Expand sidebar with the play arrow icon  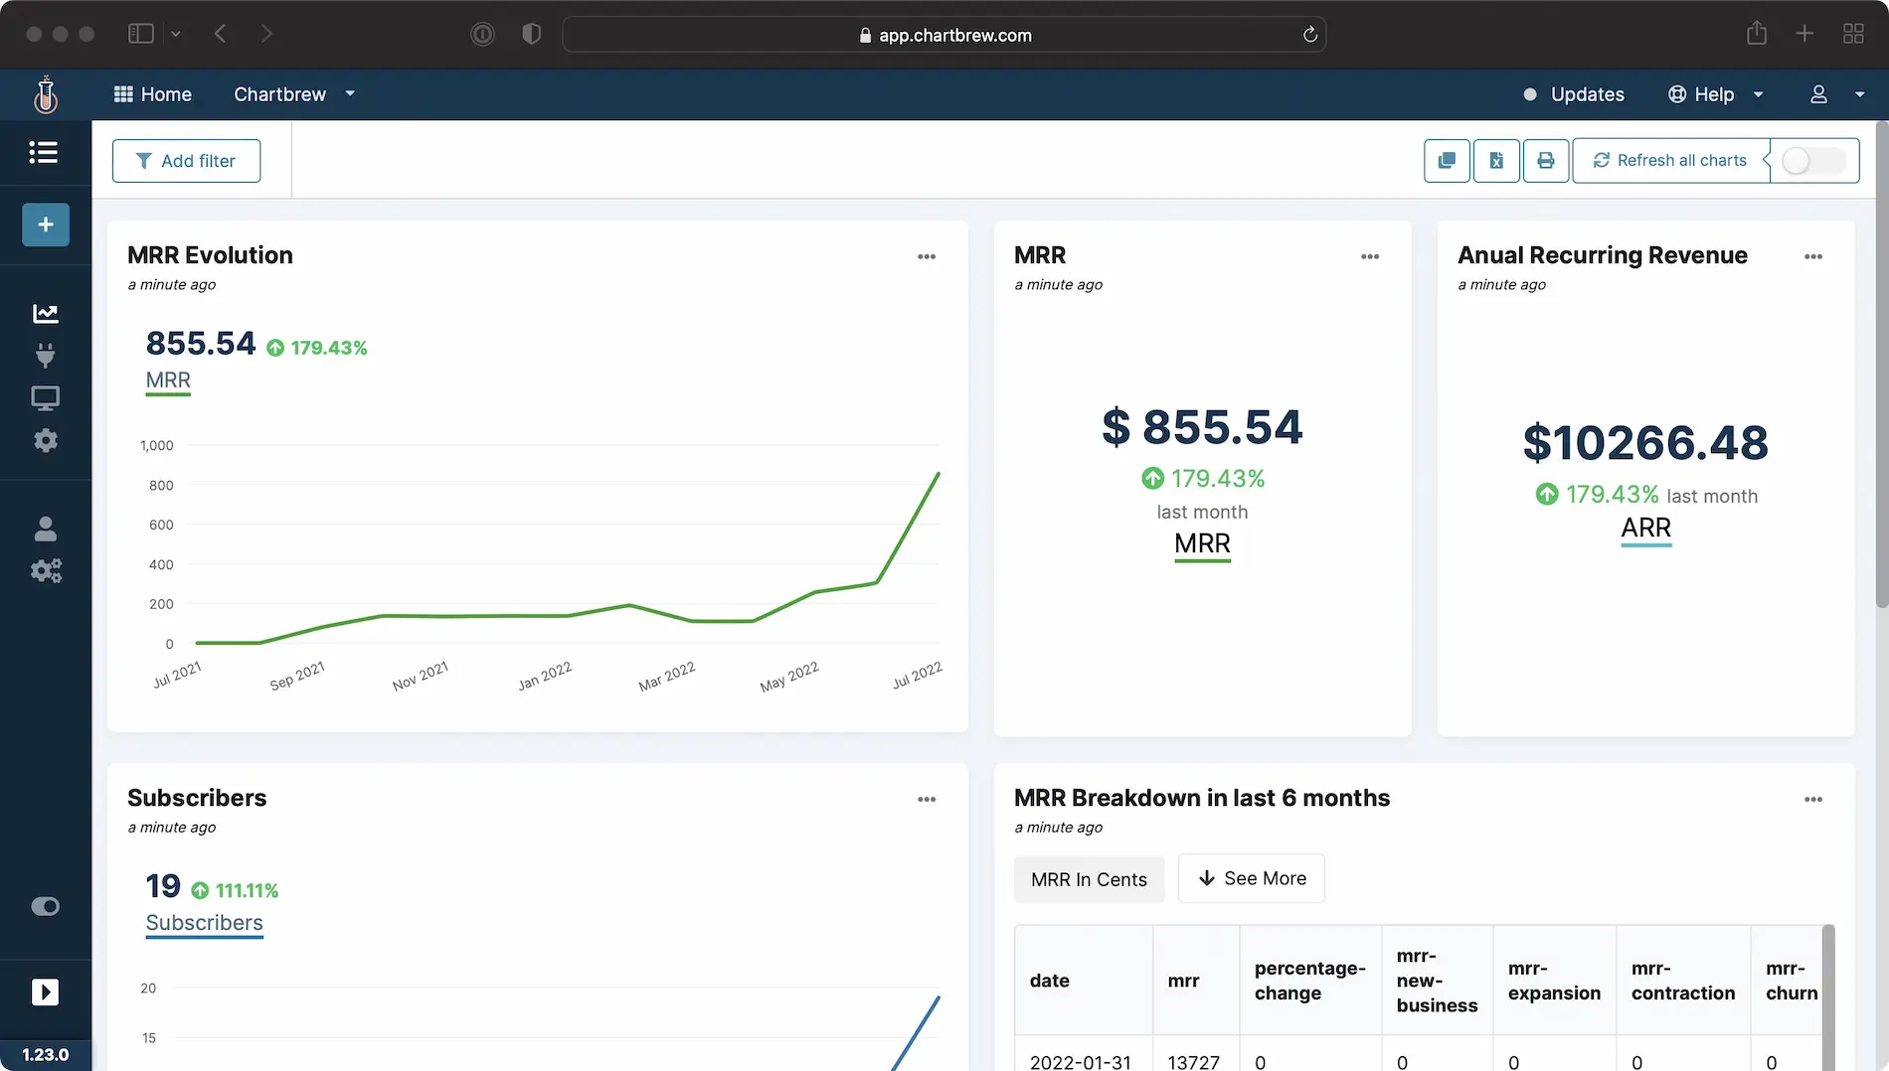click(46, 992)
